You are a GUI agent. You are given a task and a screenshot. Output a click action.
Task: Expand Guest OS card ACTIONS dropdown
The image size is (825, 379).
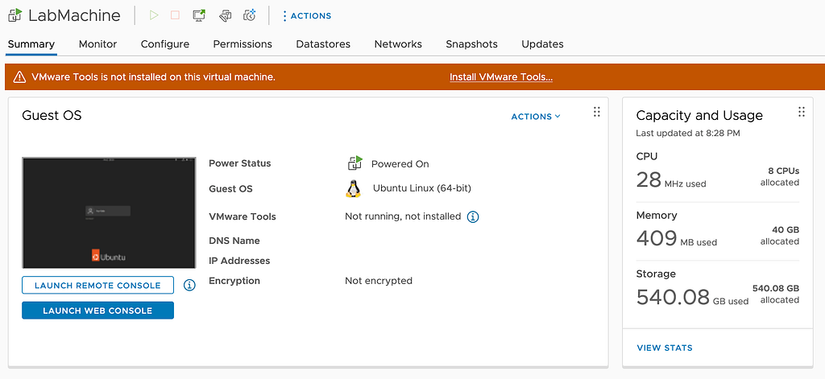point(536,117)
